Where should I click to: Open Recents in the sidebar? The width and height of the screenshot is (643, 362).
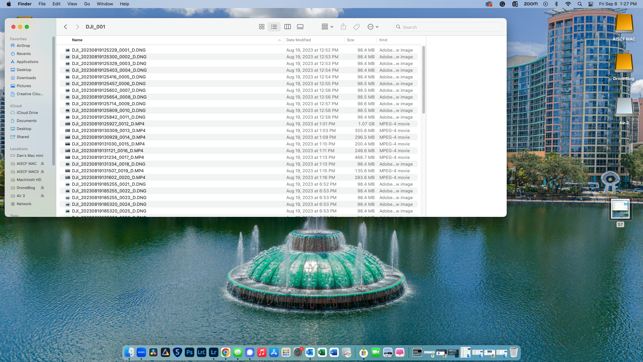(23, 54)
